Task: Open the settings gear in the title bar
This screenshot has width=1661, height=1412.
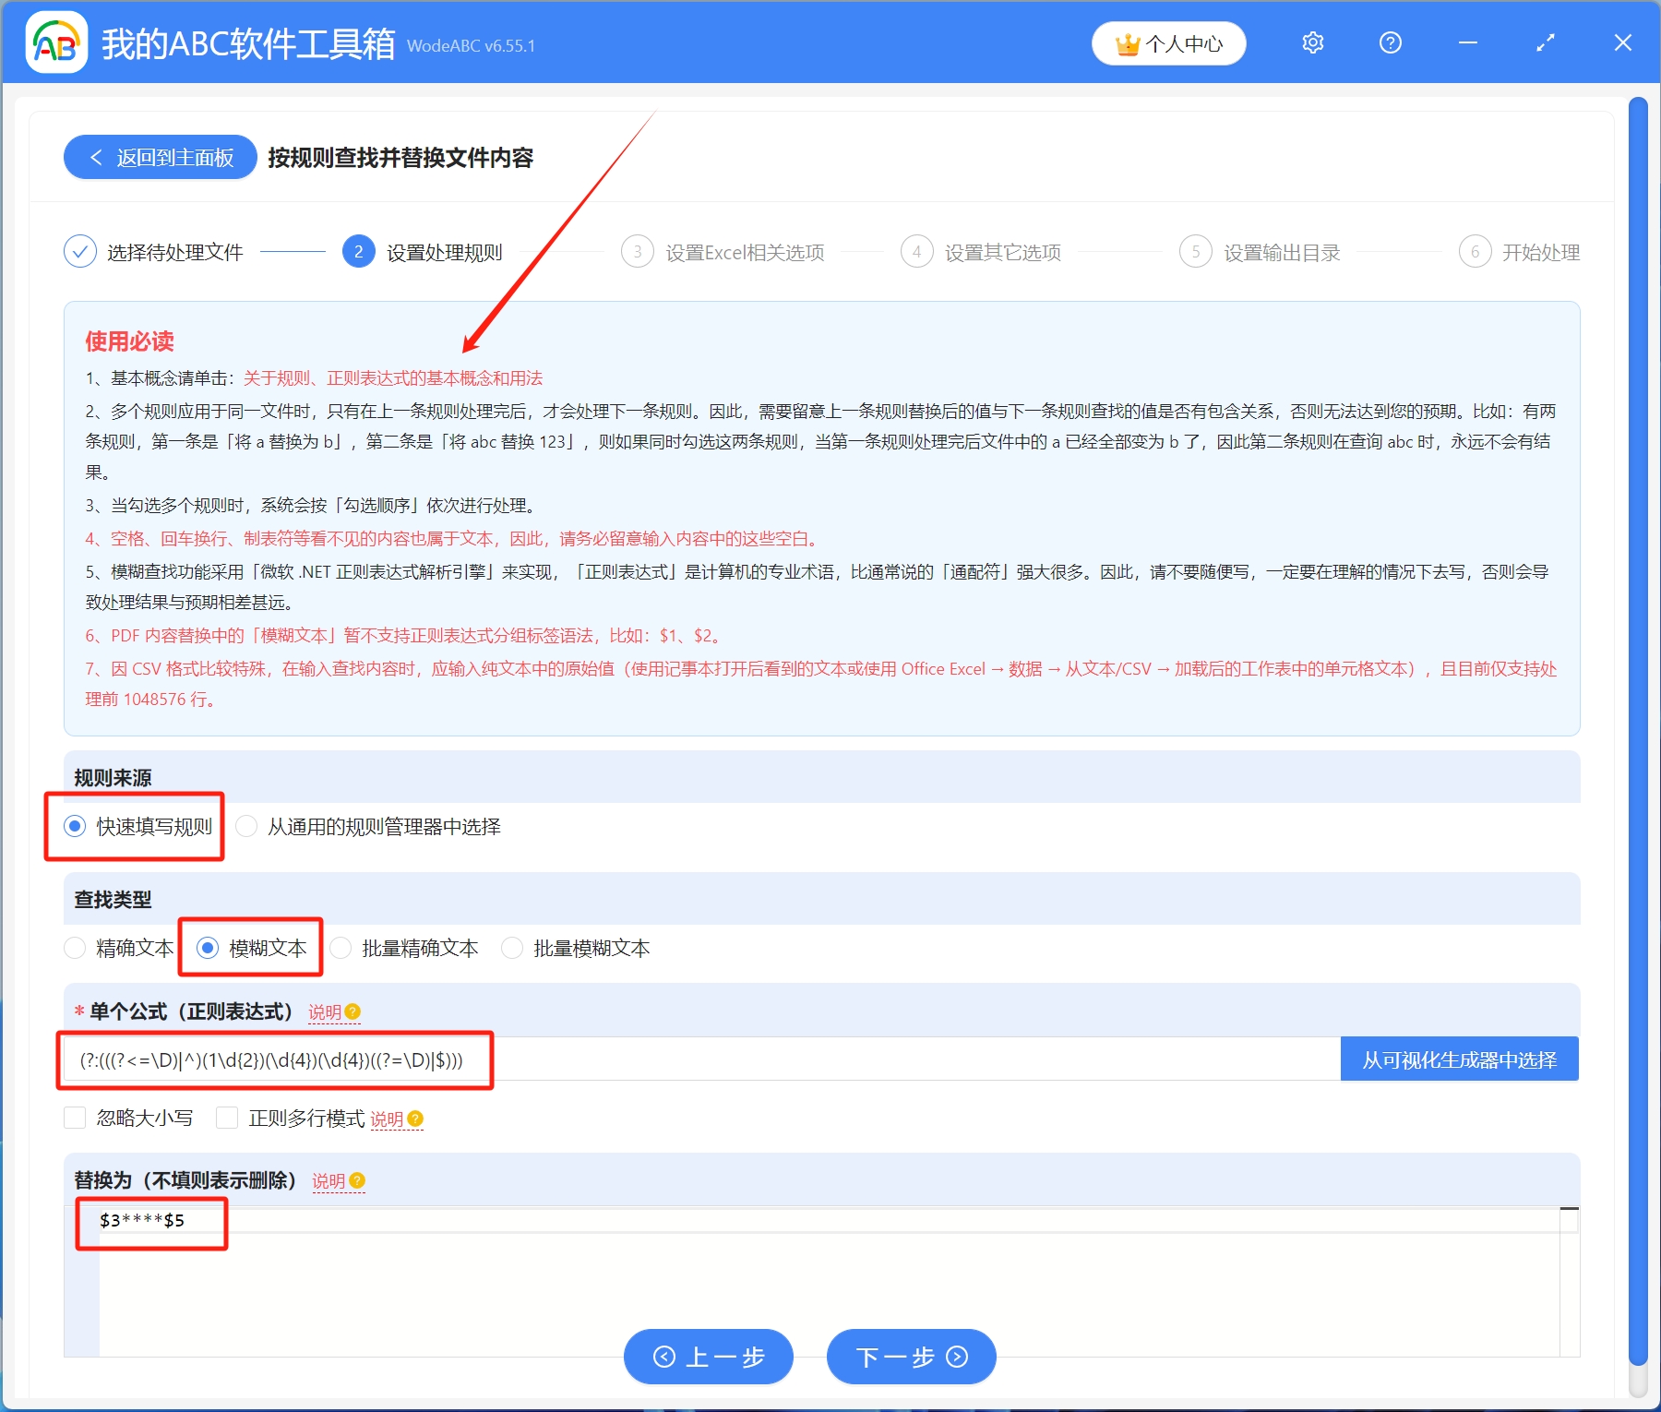Action: coord(1312,42)
